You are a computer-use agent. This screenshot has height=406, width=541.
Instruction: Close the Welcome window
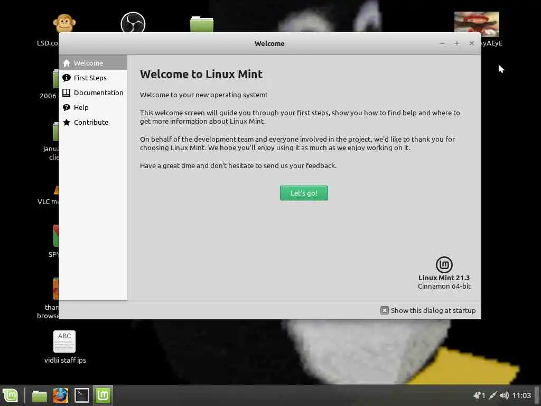point(472,43)
